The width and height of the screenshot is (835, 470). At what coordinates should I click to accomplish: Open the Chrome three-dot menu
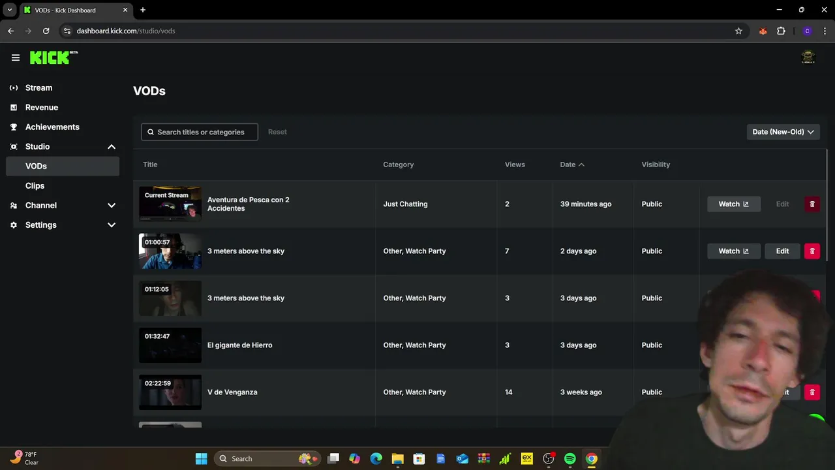(x=825, y=31)
